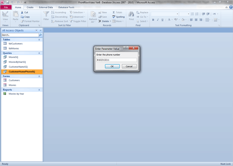This screenshot has width=233, height=166.
Task: Click the Copy icon
Action: 22,17
